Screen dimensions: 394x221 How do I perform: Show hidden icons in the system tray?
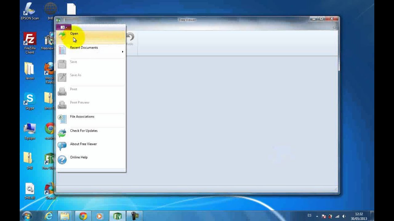pos(317,216)
